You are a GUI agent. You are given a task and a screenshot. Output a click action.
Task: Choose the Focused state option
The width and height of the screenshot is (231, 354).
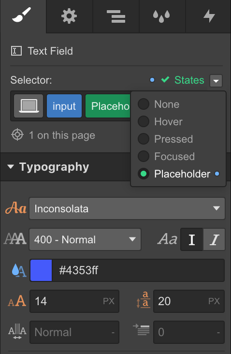coord(166,156)
